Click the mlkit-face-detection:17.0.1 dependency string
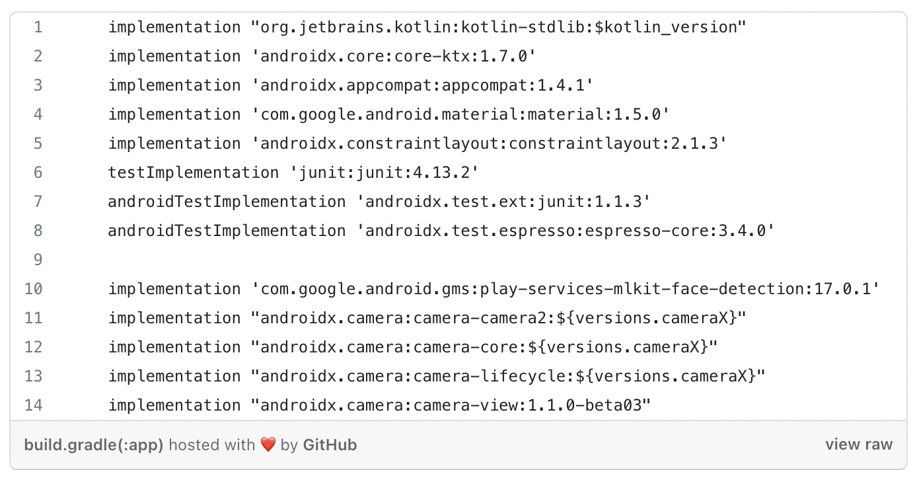Viewport: 917px width, 480px height. click(x=566, y=289)
